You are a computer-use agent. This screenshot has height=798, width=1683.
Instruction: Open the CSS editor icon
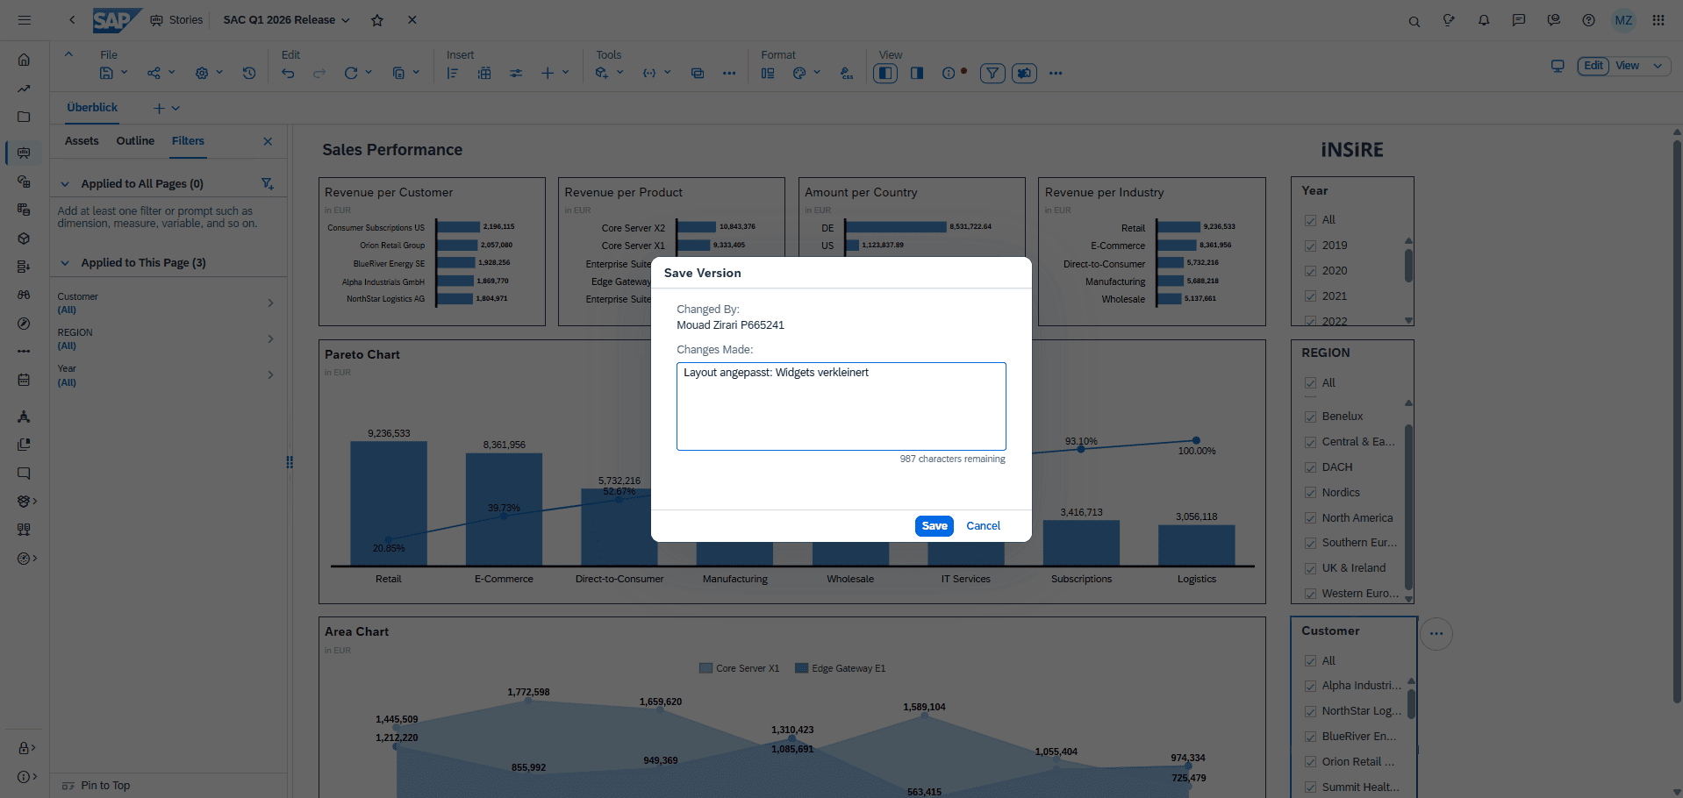pyautogui.click(x=846, y=74)
